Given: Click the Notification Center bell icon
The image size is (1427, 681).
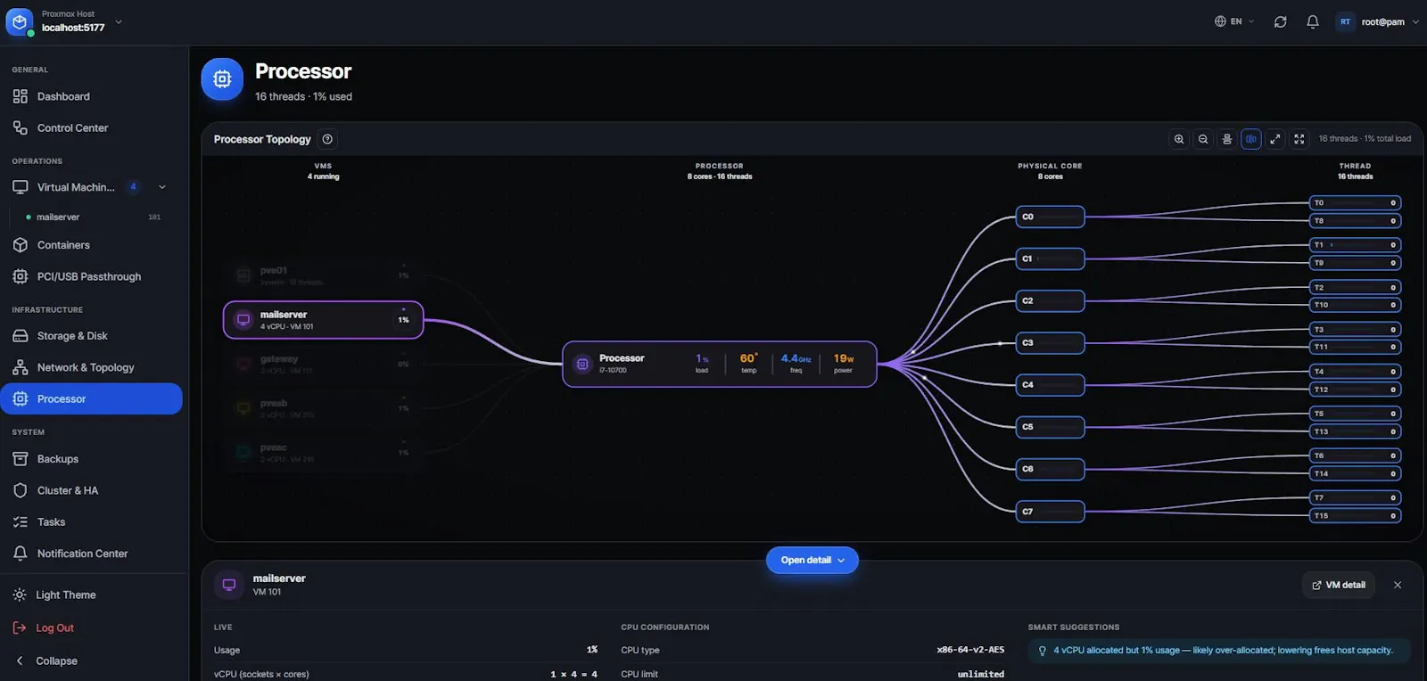Looking at the screenshot, I should (x=21, y=554).
